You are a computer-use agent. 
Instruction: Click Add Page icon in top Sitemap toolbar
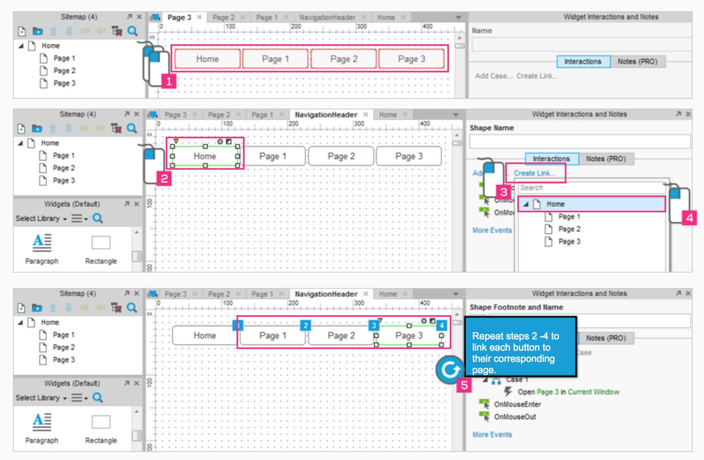pyautogui.click(x=22, y=31)
